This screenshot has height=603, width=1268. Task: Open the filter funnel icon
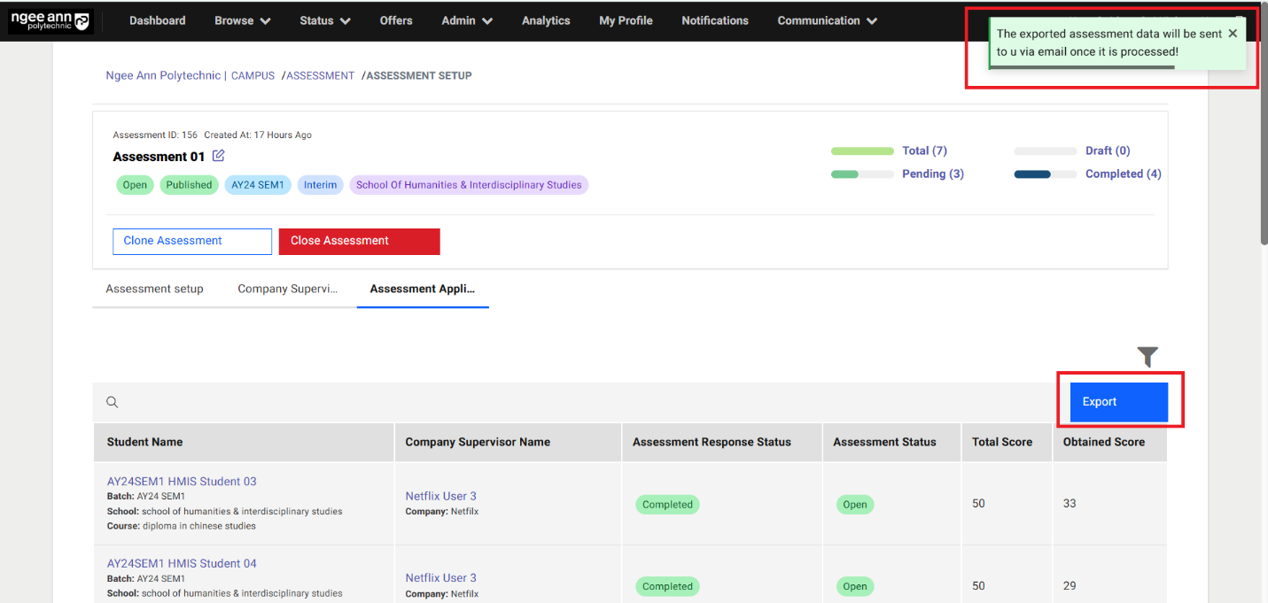(x=1147, y=357)
